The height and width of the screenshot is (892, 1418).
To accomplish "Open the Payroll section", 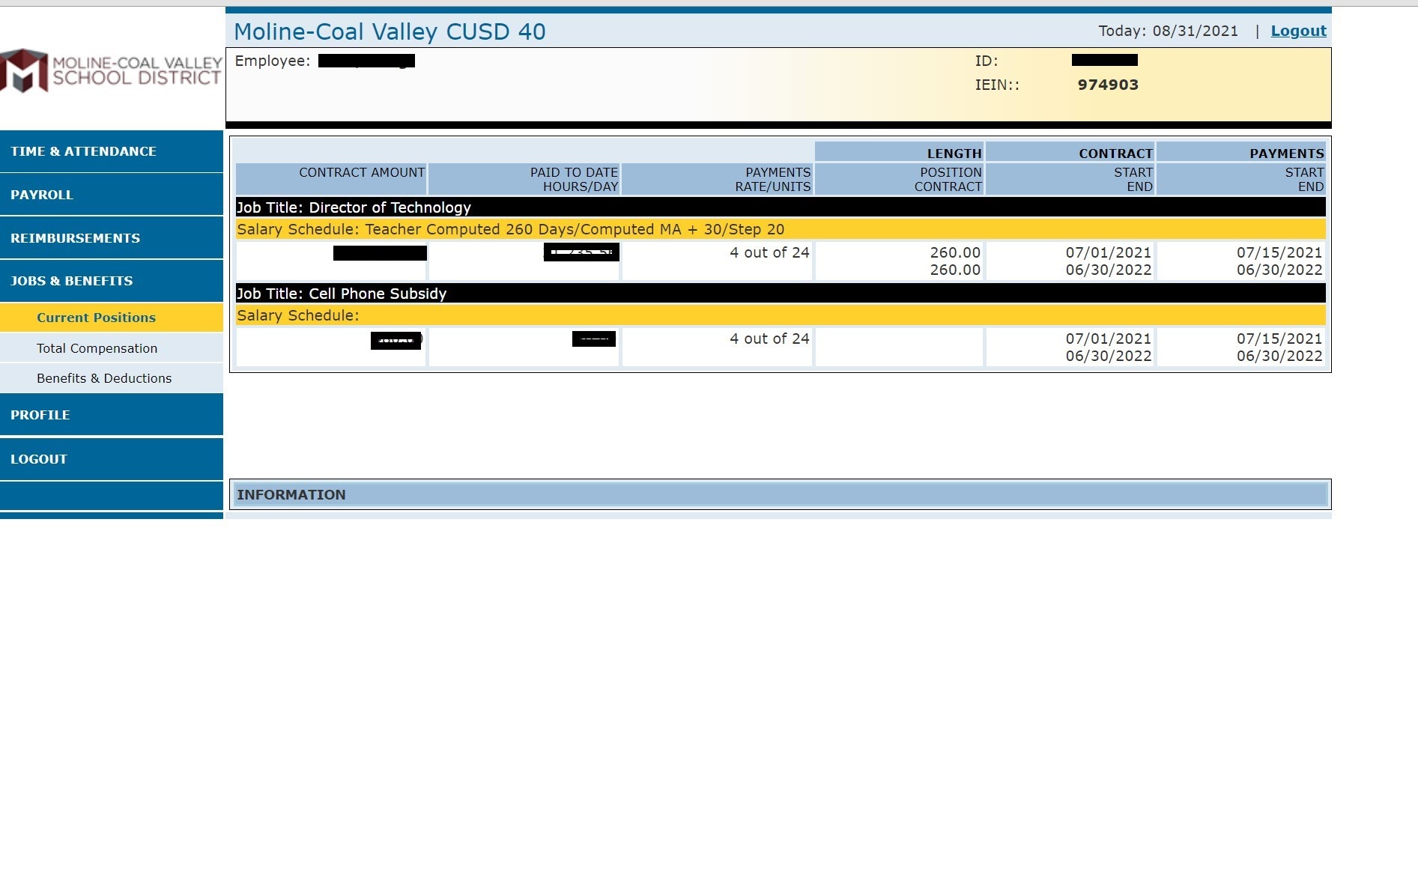I will 42,195.
